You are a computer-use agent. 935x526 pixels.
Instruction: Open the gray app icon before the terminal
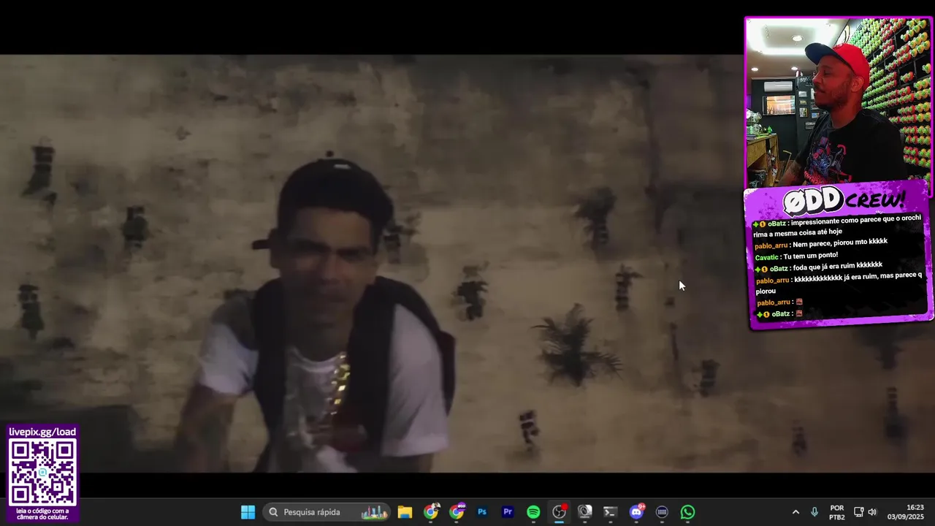point(584,512)
